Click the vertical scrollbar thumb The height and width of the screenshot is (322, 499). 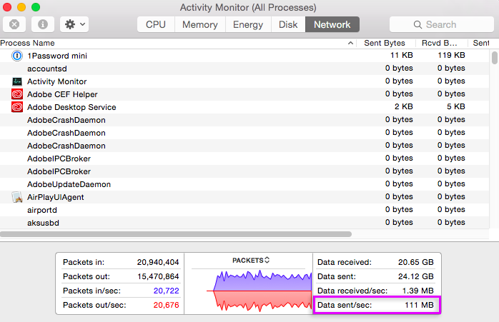(x=494, y=58)
